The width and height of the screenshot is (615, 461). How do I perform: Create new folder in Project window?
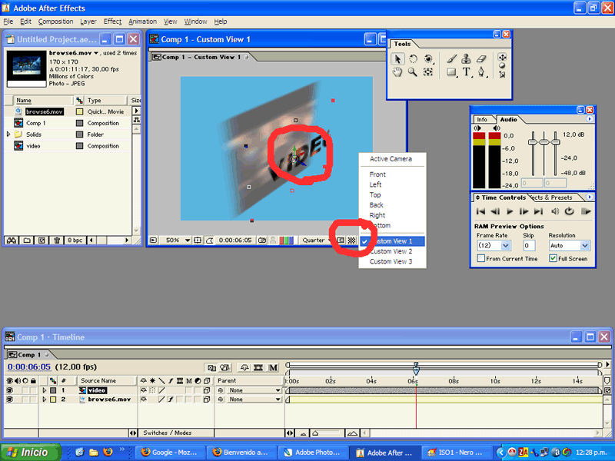27,240
